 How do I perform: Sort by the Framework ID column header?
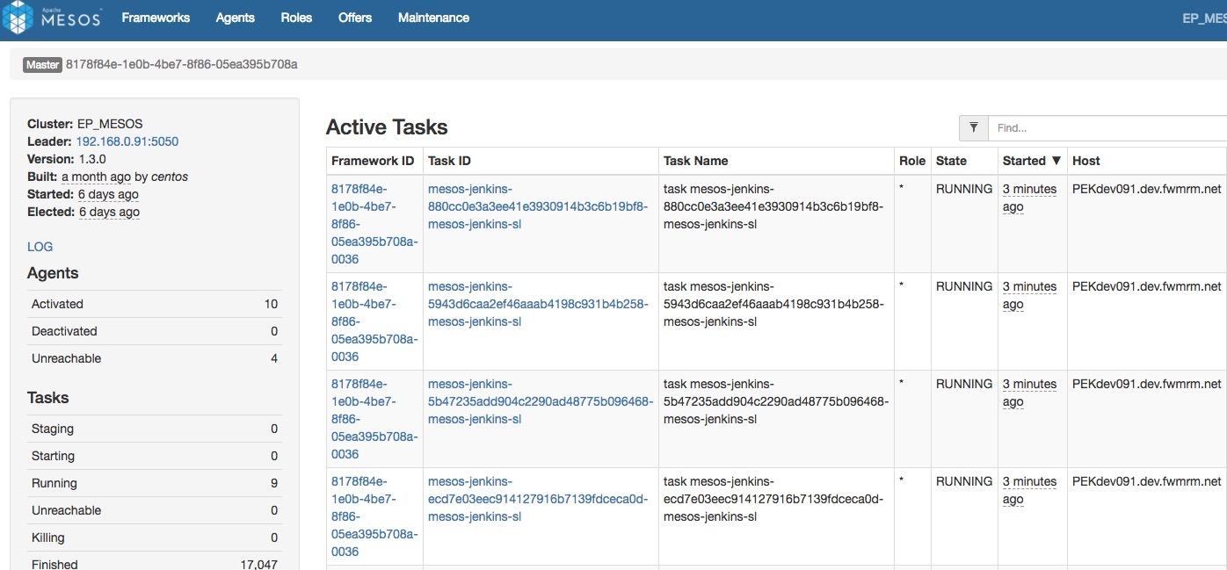372,161
